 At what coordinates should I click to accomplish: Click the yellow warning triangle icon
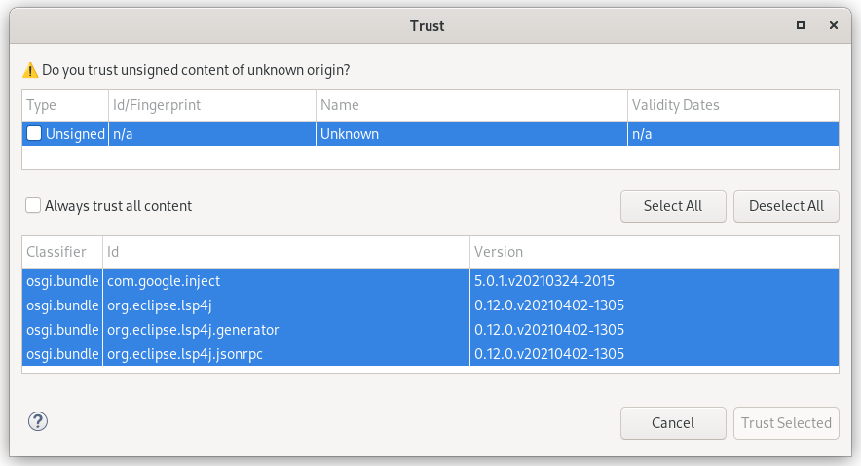point(30,70)
